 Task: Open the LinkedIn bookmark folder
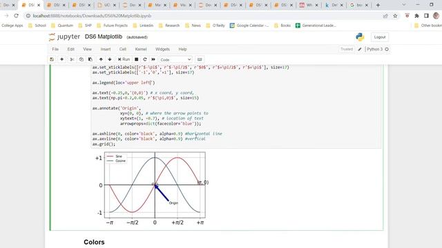pos(143,25)
